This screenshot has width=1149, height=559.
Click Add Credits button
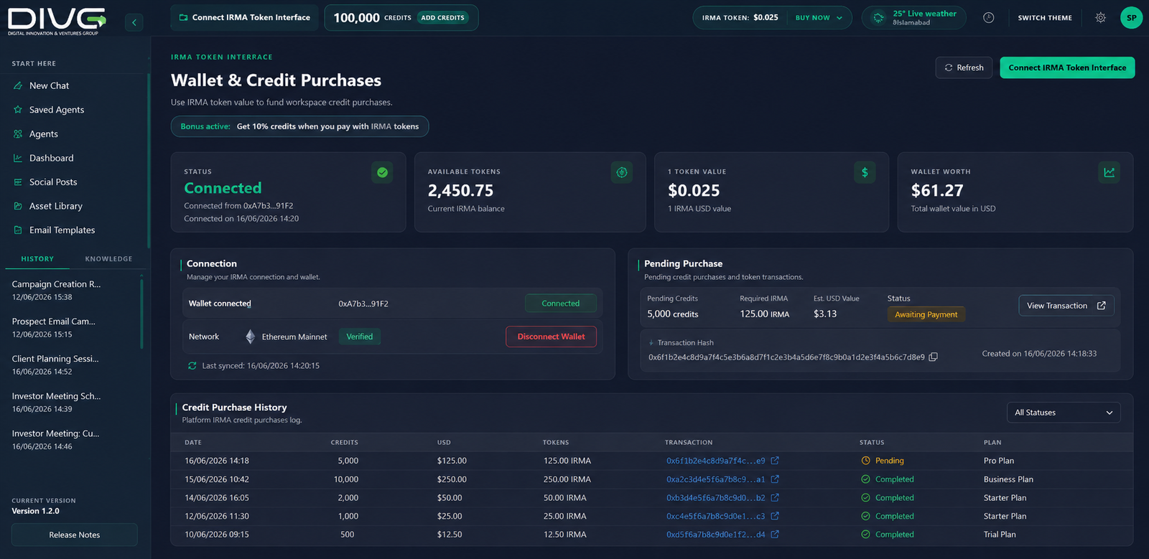click(442, 18)
